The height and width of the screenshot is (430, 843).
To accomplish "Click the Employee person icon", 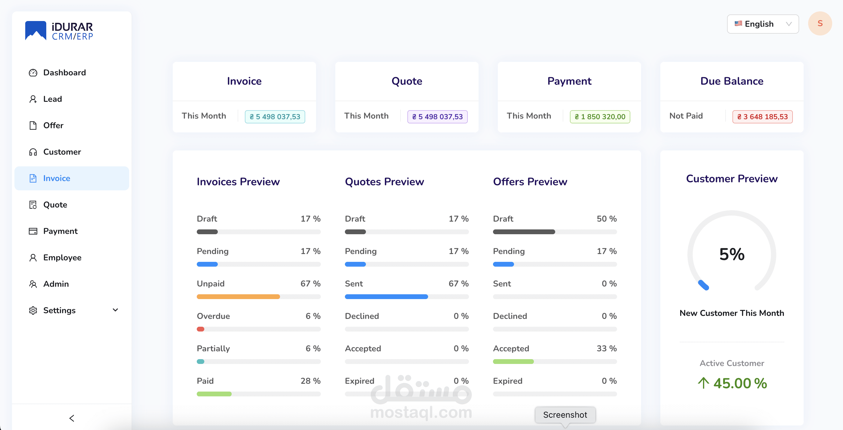I will (x=33, y=258).
